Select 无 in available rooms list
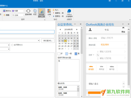This screenshot has width=131, height=98. (59, 61)
